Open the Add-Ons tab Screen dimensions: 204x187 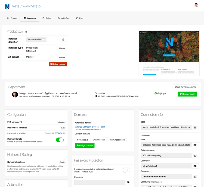pyautogui.click(x=63, y=18)
